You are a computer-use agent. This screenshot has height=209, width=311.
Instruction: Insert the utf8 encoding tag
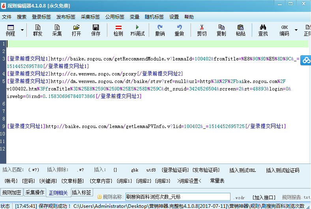click(151, 170)
